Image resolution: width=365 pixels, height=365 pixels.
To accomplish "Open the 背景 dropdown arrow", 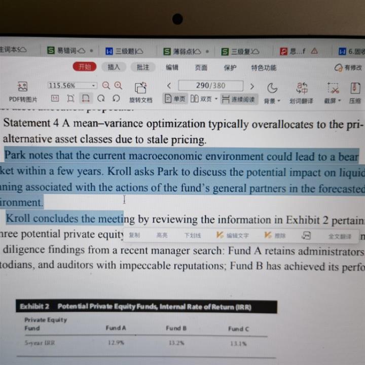I will pos(278,101).
